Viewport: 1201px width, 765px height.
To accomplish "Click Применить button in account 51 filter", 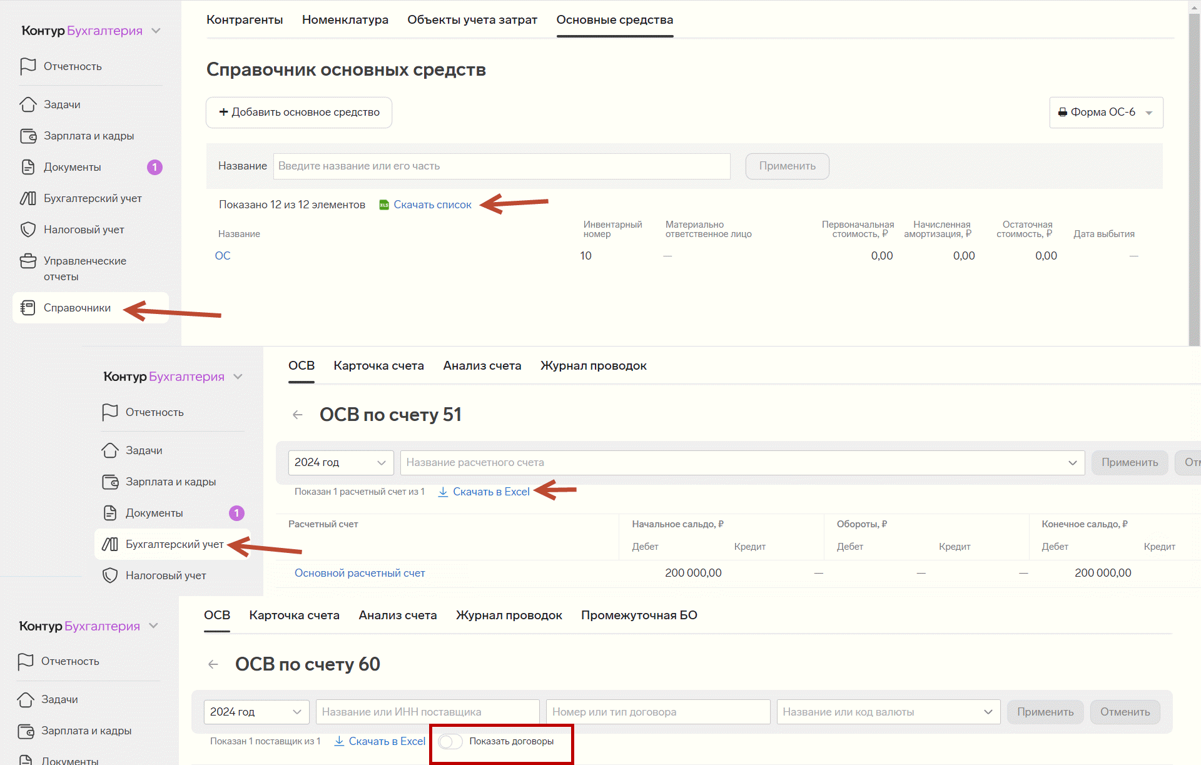I will coord(1130,463).
